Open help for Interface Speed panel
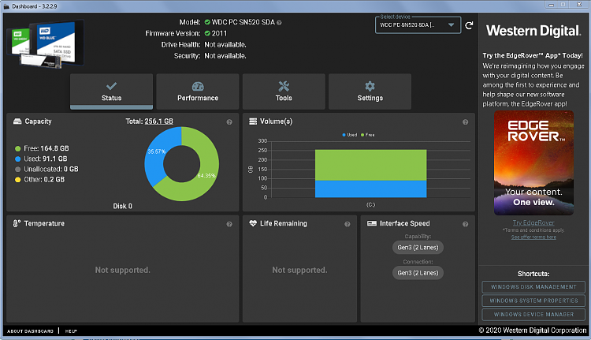The width and height of the screenshot is (591, 340). tap(465, 224)
